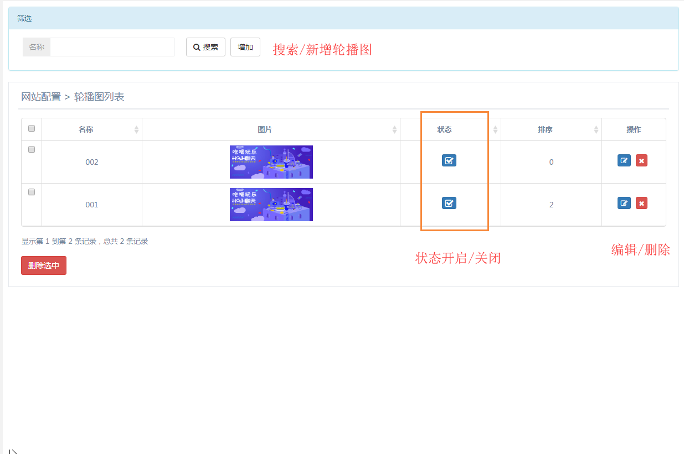The image size is (684, 454).
Task: Click the 筛选 panel header
Action: tap(343, 18)
